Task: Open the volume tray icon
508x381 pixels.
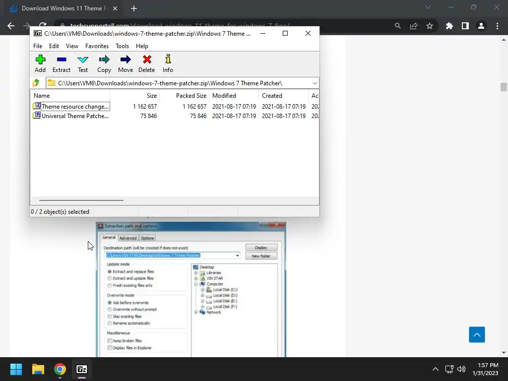Action: click(x=461, y=369)
